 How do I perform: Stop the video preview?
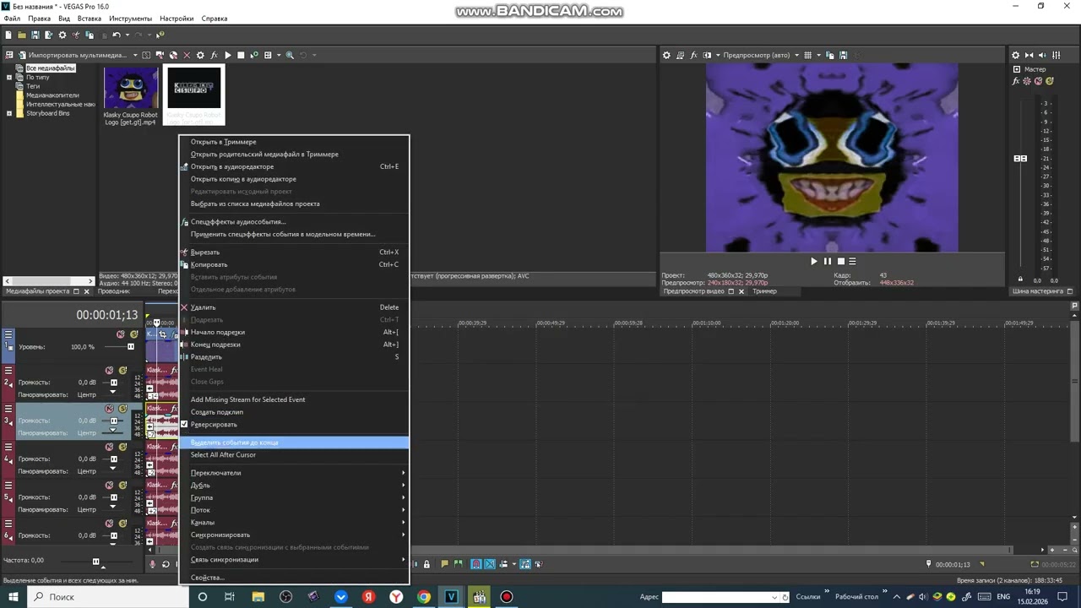coord(840,261)
